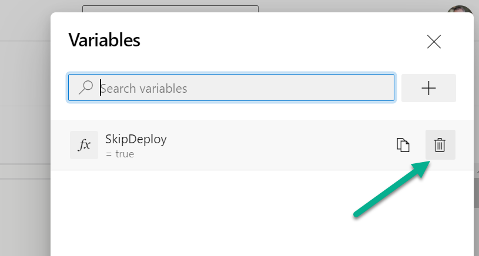479x256 pixels.
Task: Select the SkipDeploy variable name
Action: 136,139
